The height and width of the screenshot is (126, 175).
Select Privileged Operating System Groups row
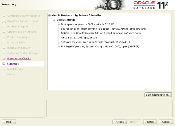click(100, 47)
